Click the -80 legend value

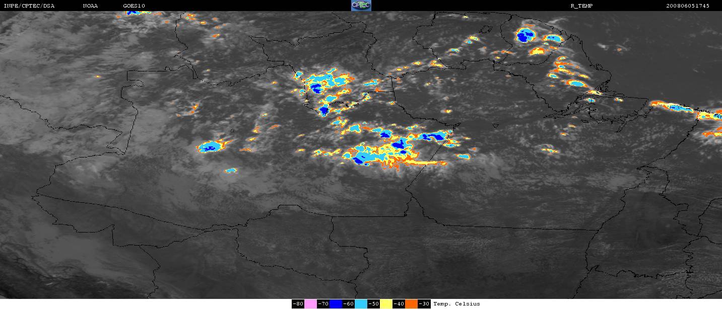298,304
